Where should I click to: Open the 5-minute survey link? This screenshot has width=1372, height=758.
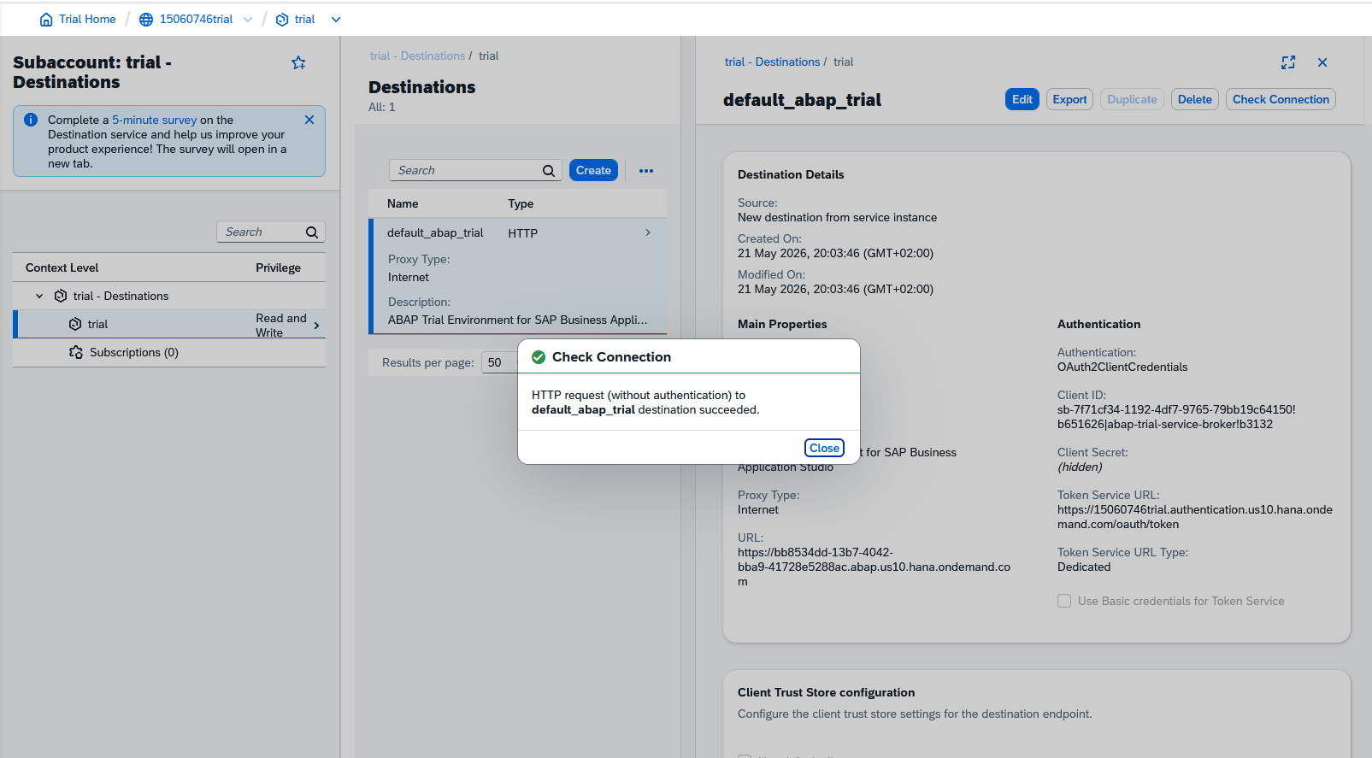(x=155, y=120)
